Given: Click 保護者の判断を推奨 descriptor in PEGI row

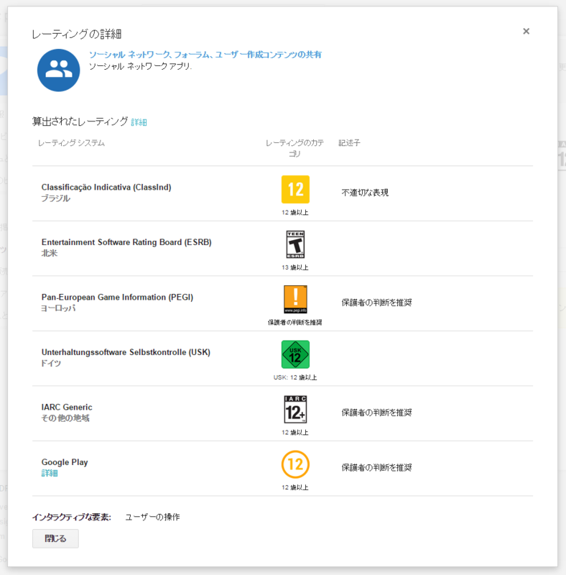Looking at the screenshot, I should (x=376, y=303).
